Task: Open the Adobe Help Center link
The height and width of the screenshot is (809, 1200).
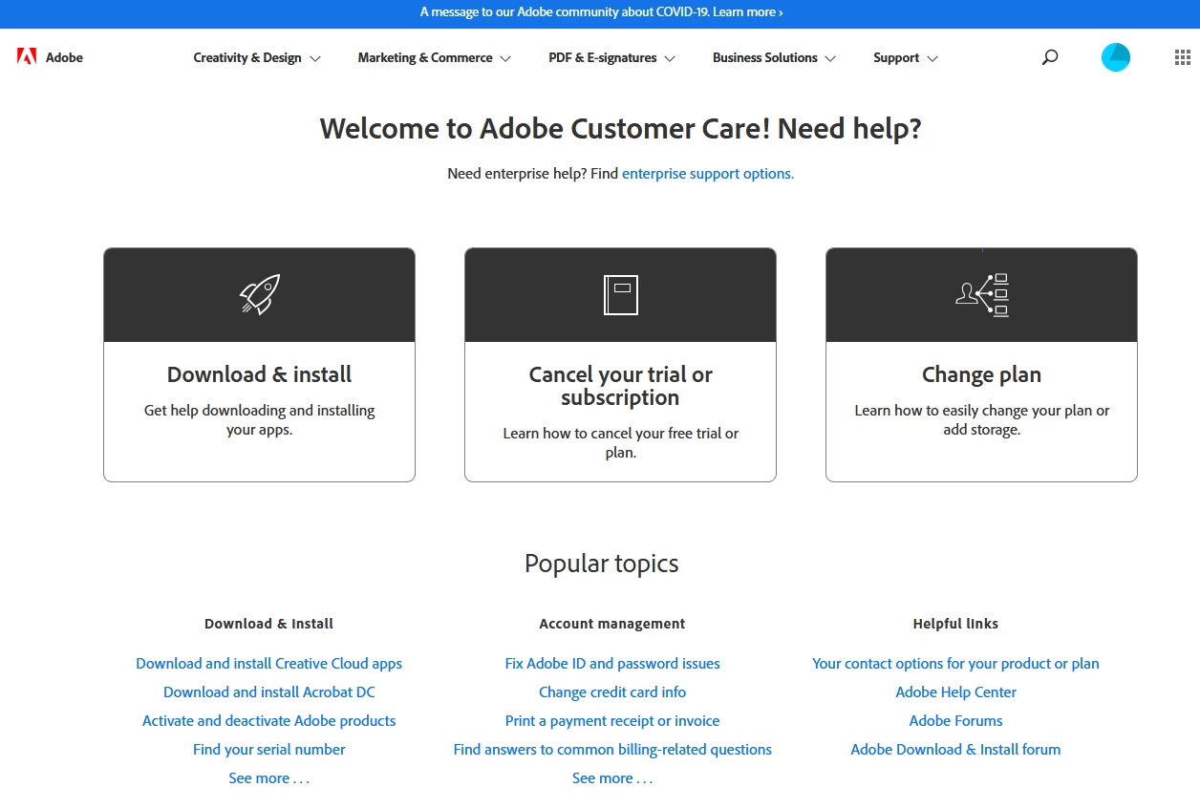Action: pos(955,692)
